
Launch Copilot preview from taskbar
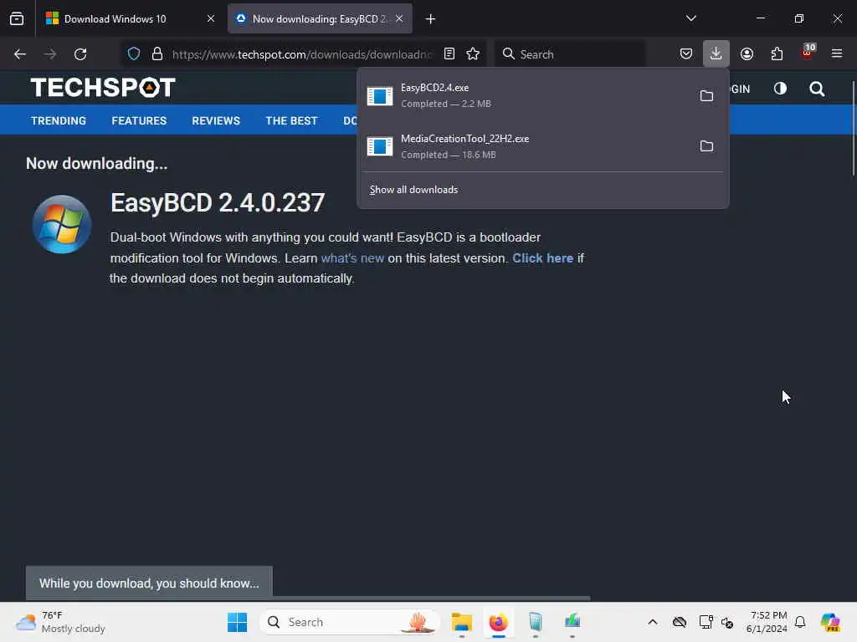coord(830,622)
